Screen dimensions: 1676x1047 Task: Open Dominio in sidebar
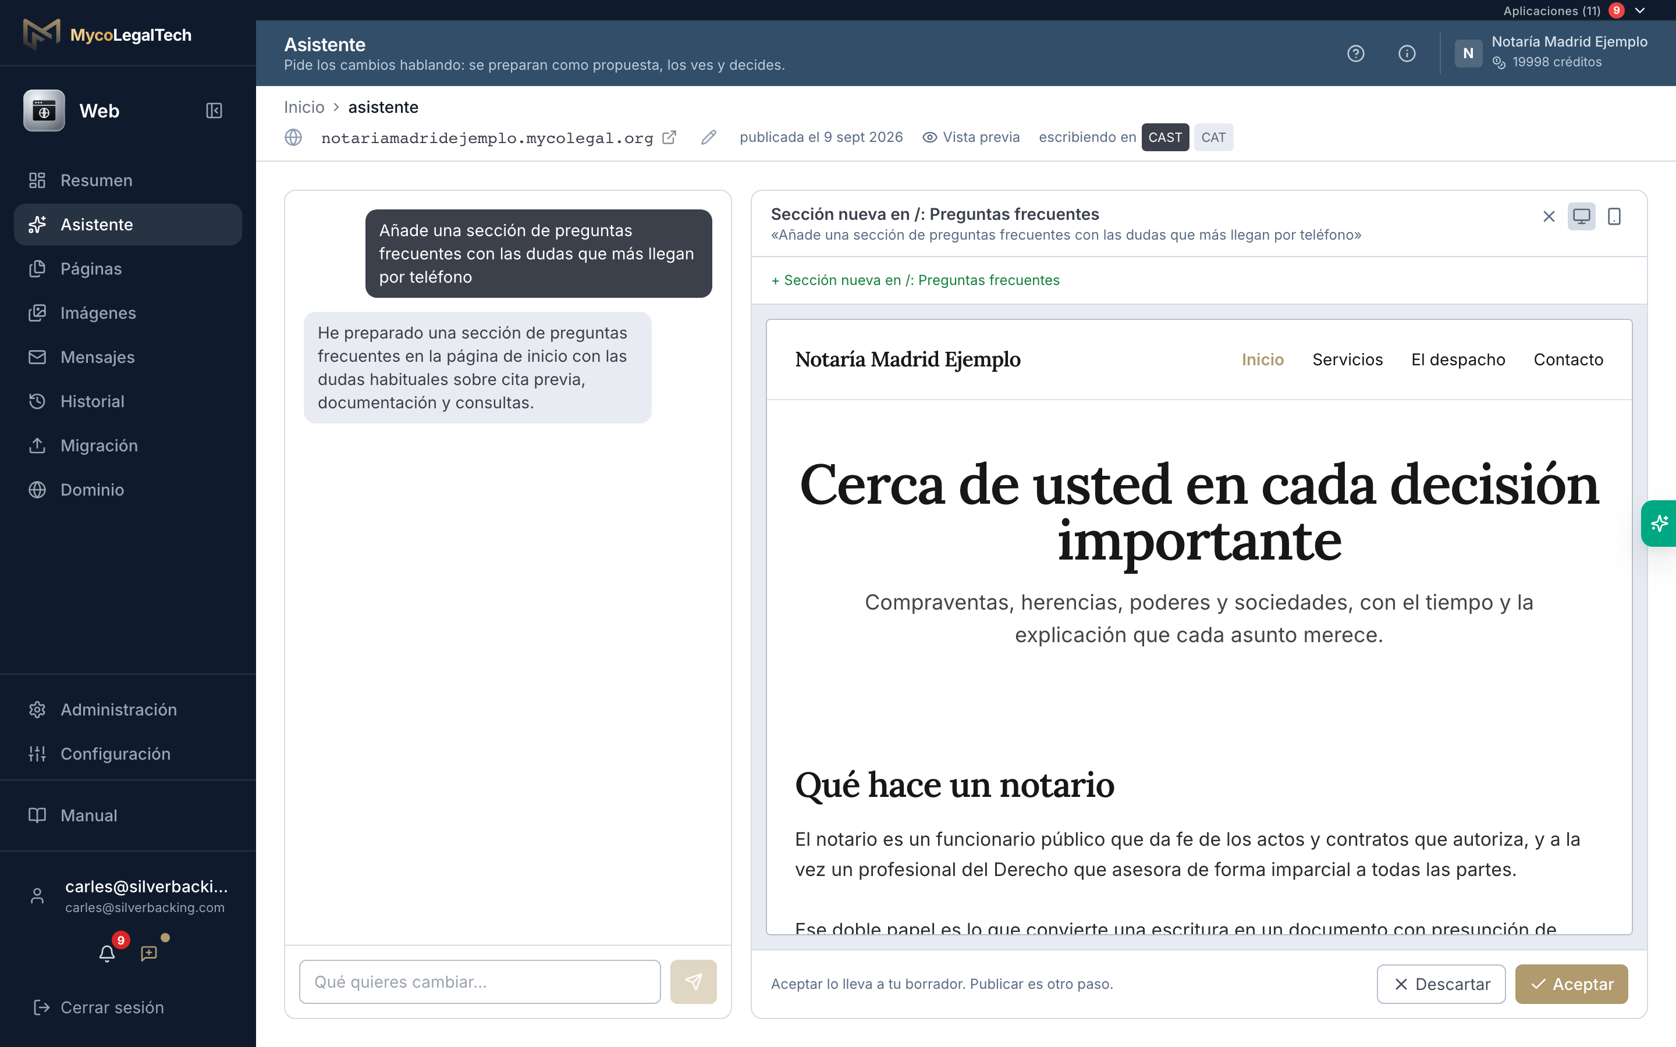point(128,490)
